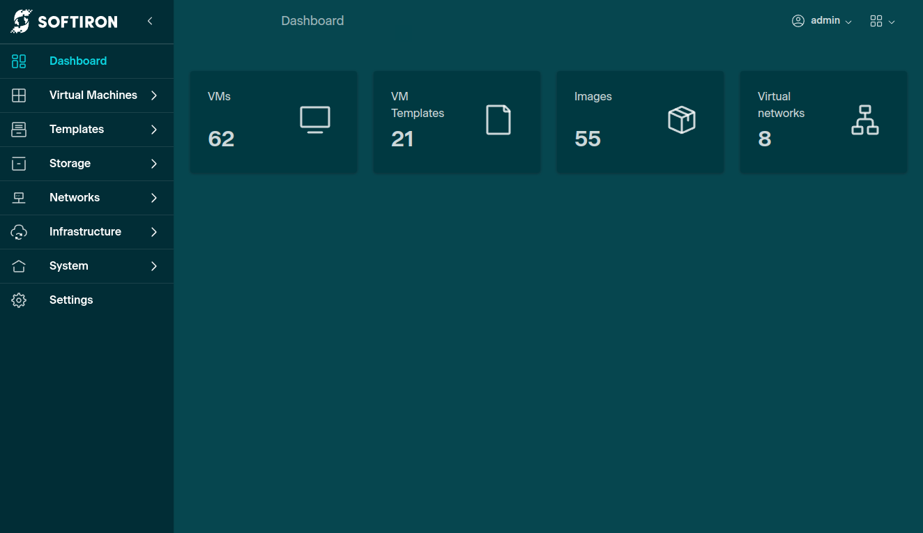Expand the System submenu chevron
Screen dimensions: 923x533
(x=154, y=266)
